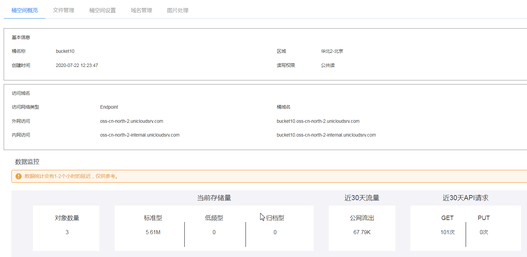Click the 近30天流量 heading
The image size is (527, 257).
(362, 198)
